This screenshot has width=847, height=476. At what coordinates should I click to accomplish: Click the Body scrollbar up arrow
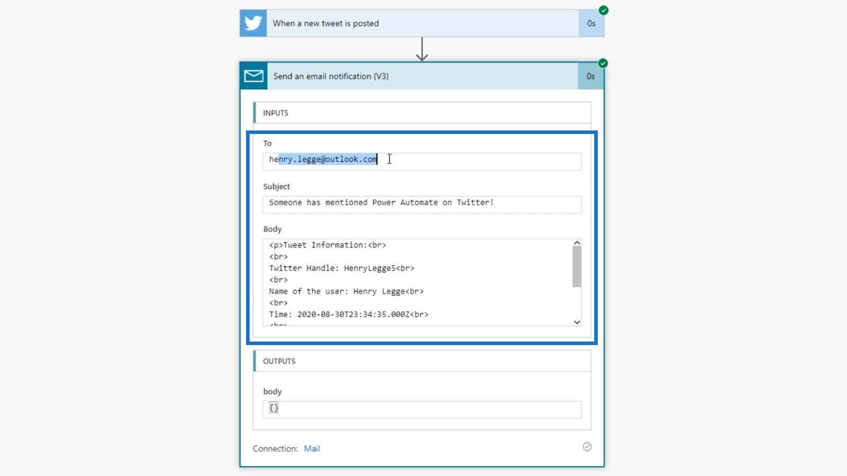[x=577, y=243]
